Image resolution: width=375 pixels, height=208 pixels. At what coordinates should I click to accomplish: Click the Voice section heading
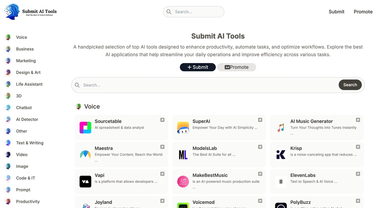tap(92, 107)
